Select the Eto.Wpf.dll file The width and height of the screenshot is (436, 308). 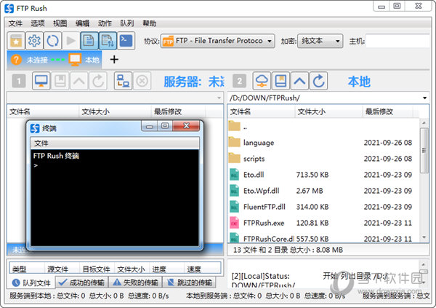pos(323,191)
